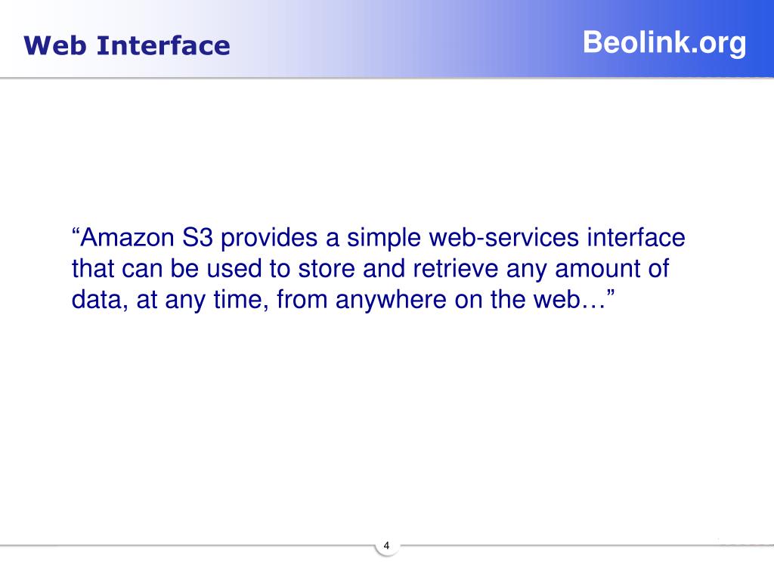Click the Beolink.org link in header
The image size is (774, 580).
point(664,43)
